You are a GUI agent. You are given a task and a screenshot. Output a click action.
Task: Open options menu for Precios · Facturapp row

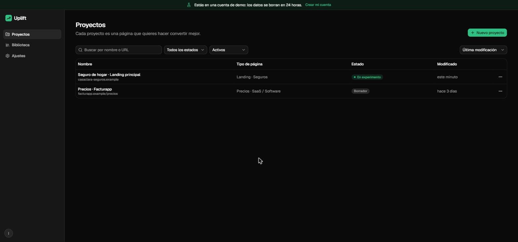(x=500, y=91)
